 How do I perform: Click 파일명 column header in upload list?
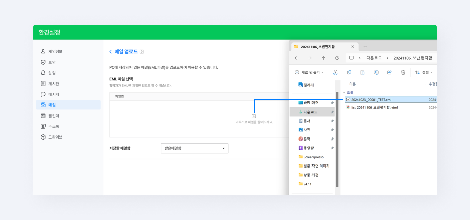120,96
